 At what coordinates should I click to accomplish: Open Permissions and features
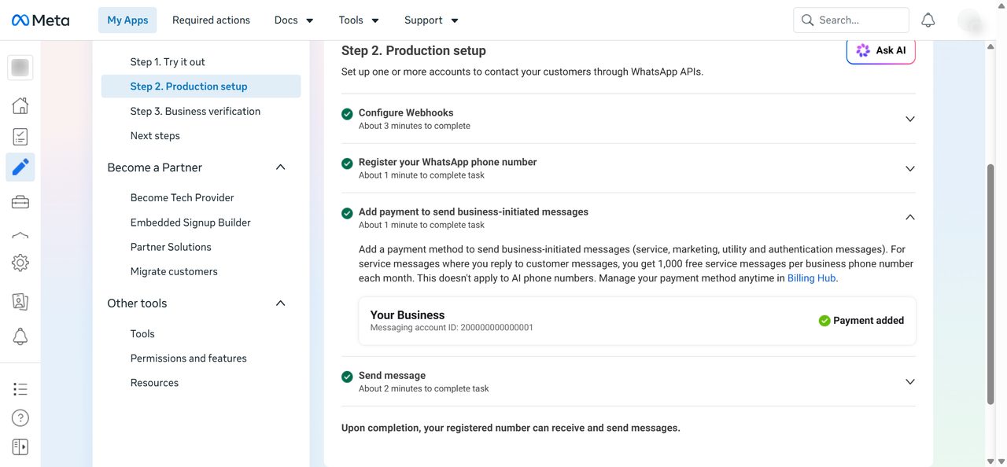[x=189, y=359]
